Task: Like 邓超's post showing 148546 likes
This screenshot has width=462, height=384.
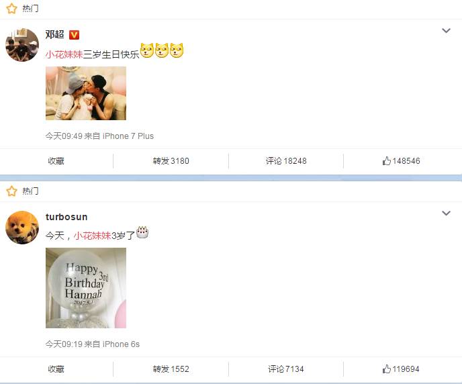Action: point(401,161)
